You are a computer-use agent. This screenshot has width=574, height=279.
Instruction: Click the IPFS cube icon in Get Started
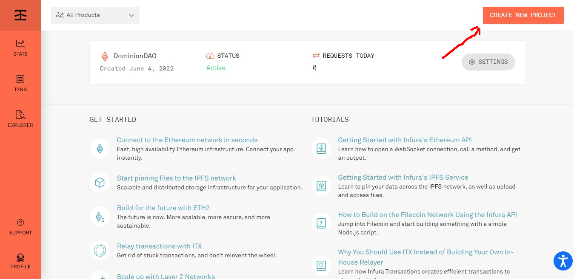pos(100,183)
